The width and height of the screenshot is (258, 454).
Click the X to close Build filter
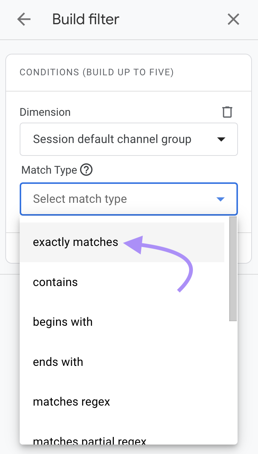pyautogui.click(x=233, y=19)
